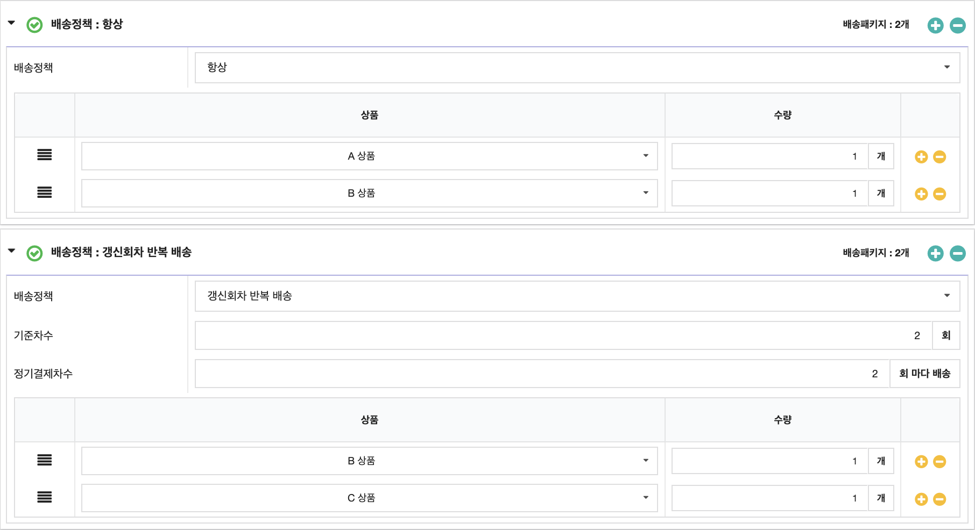This screenshot has height=530, width=975.
Task: Click the 정기결제차수 input field
Action: pyautogui.click(x=542, y=374)
